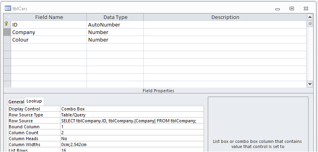Click the Description cell for Company
The width and height of the screenshot is (318, 152).
coord(225,32)
